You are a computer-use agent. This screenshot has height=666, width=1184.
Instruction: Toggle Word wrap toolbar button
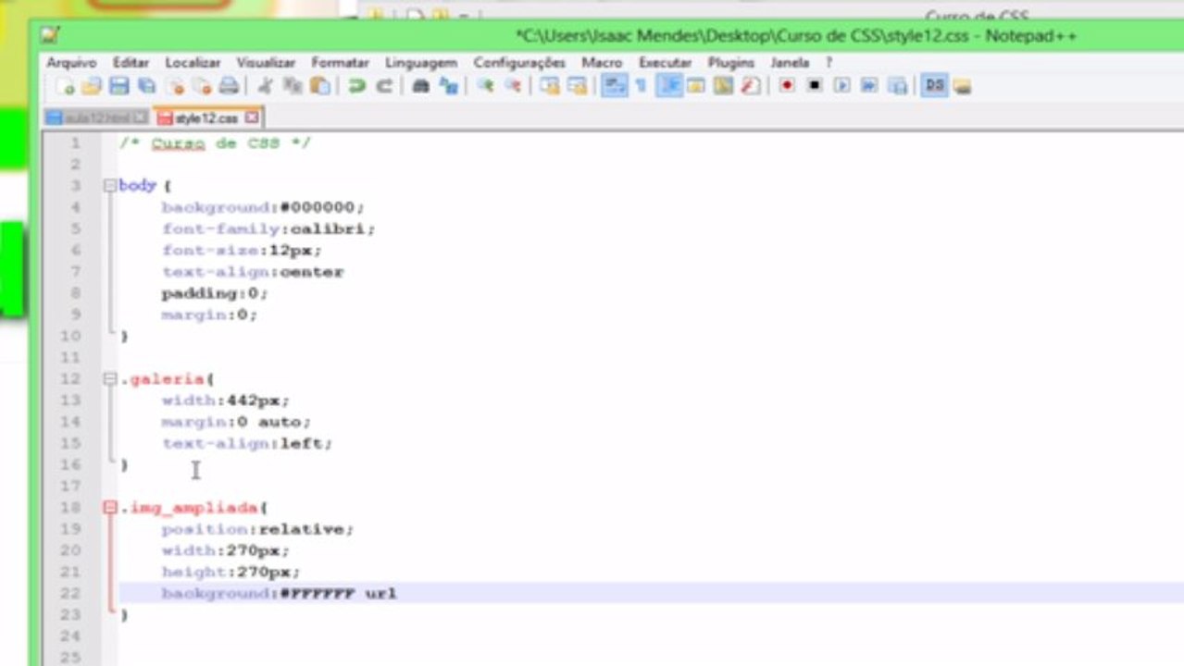click(613, 86)
